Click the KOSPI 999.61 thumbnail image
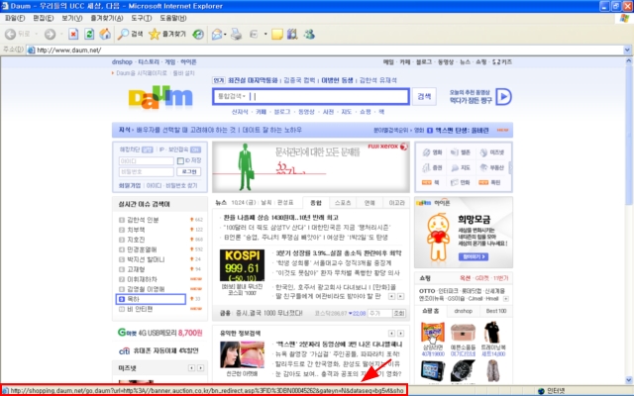 point(242,265)
